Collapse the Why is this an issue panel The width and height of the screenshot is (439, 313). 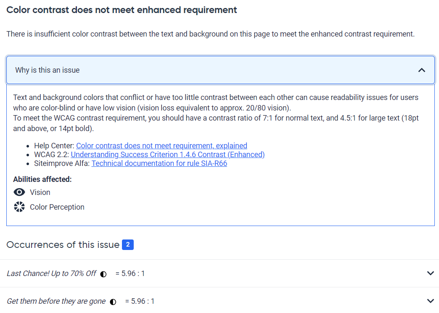pyautogui.click(x=422, y=70)
